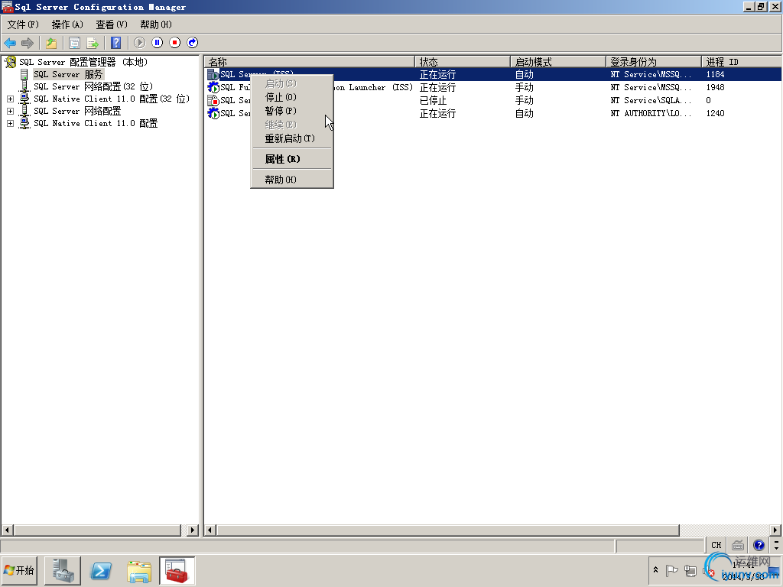Image resolution: width=783 pixels, height=587 pixels.
Task: Expand SQL Server 网络配置 tree node
Action: [10, 111]
